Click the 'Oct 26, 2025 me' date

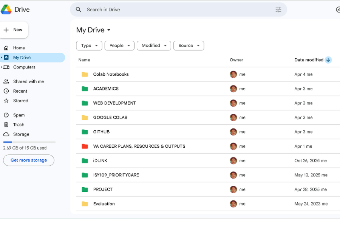coord(311,161)
